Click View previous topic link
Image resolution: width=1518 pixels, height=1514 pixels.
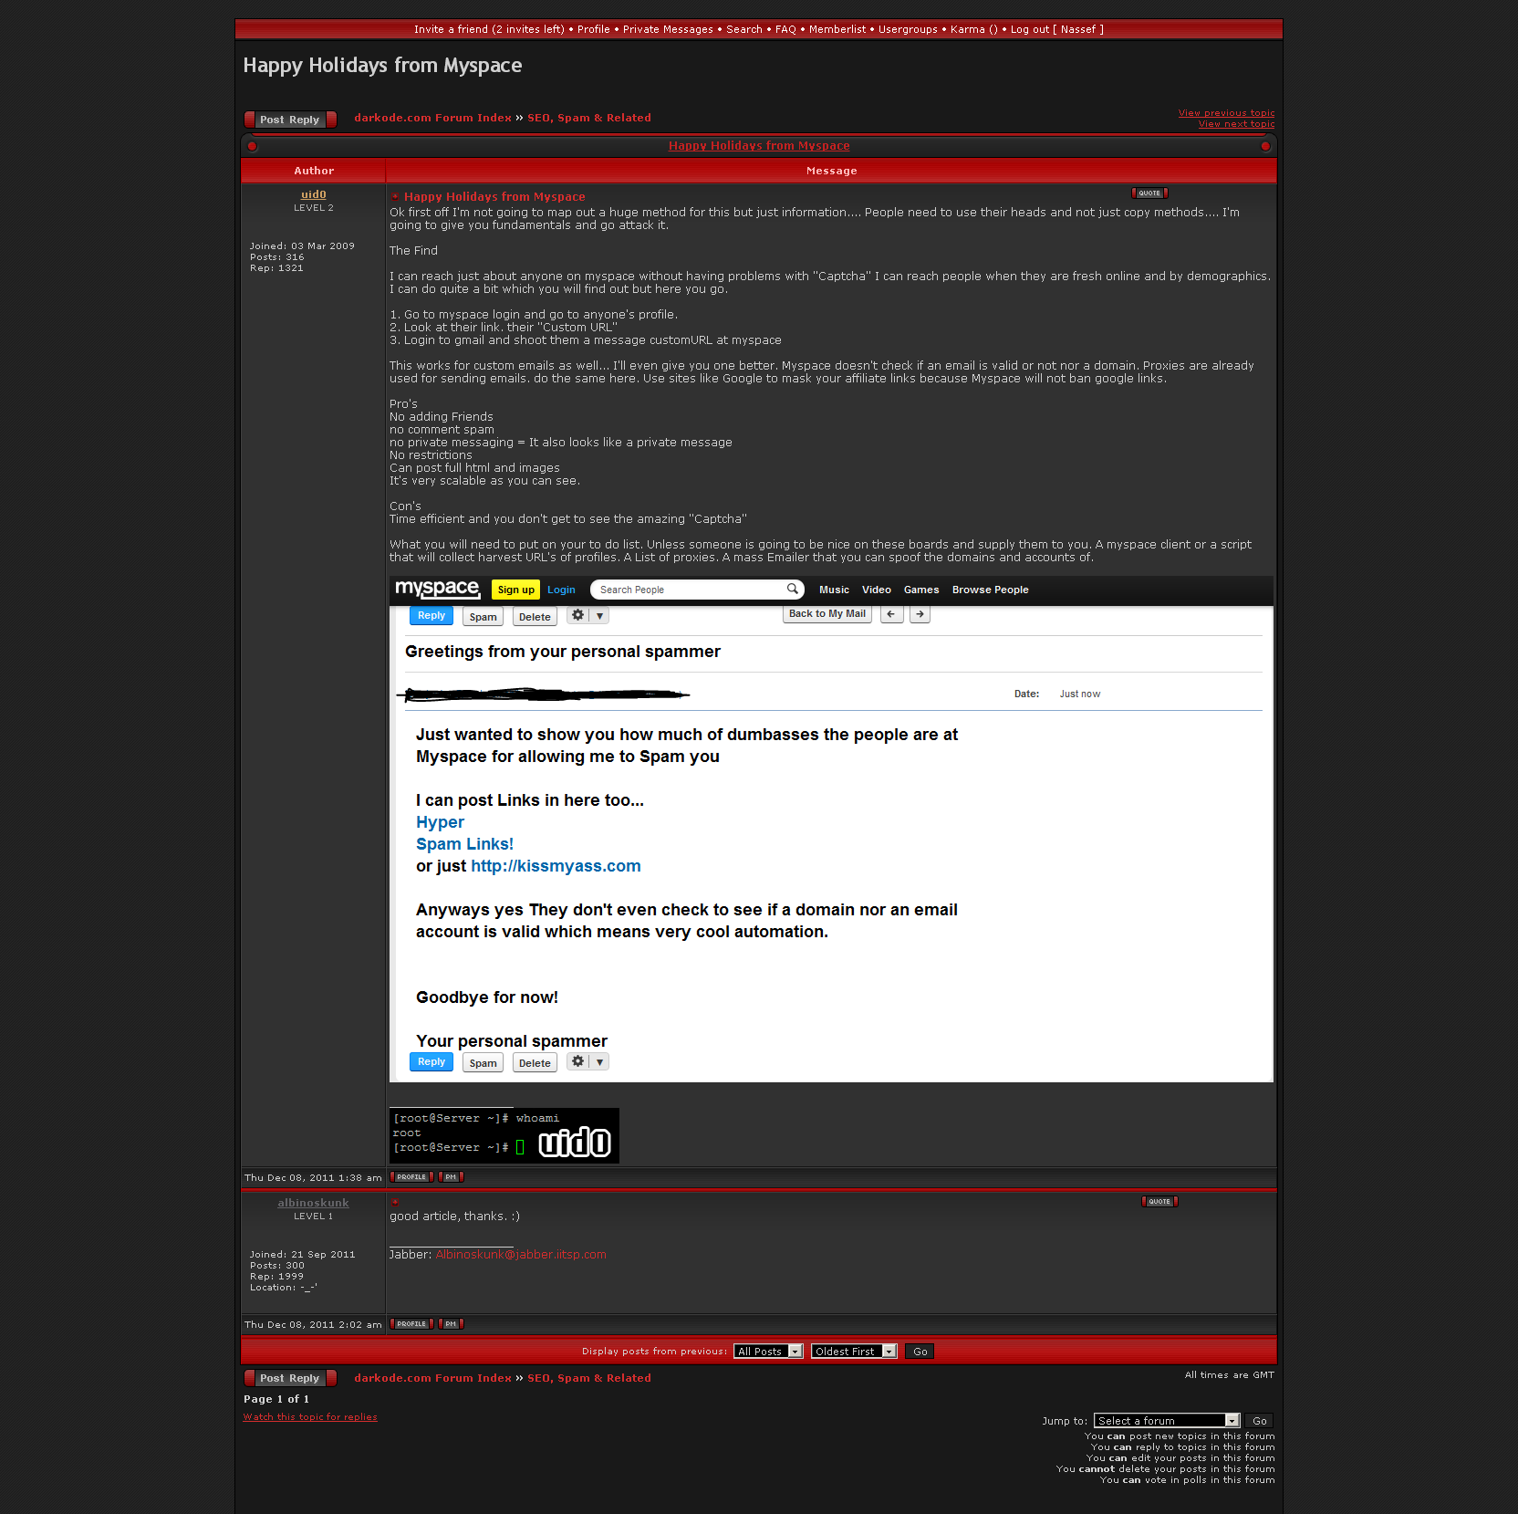click(1226, 113)
